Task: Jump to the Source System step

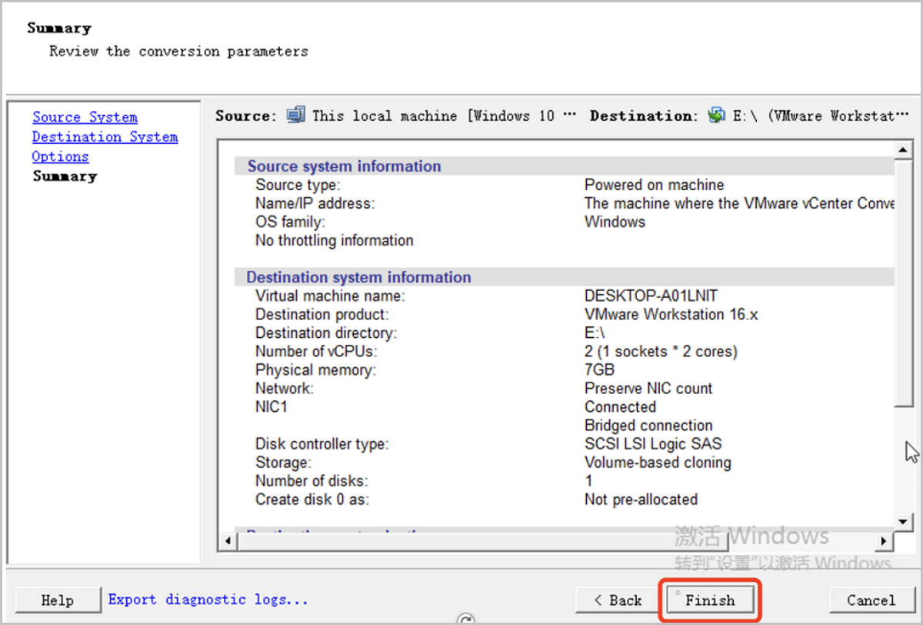Action: coord(85,117)
